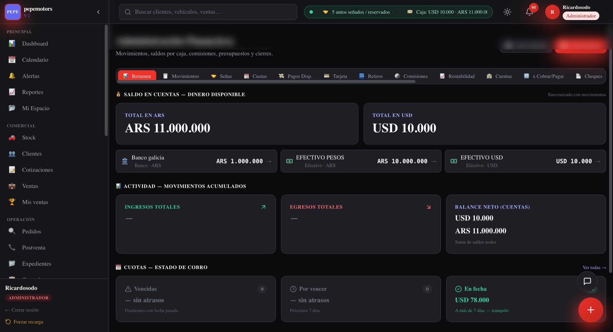Go to Postventa in the sidebar

pyautogui.click(x=54, y=248)
